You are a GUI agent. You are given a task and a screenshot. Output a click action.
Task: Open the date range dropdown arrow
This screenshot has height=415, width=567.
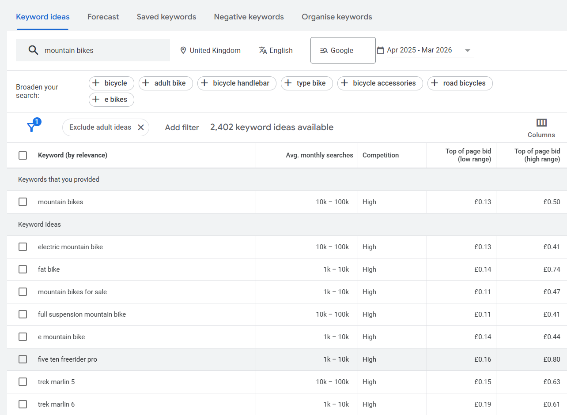468,50
